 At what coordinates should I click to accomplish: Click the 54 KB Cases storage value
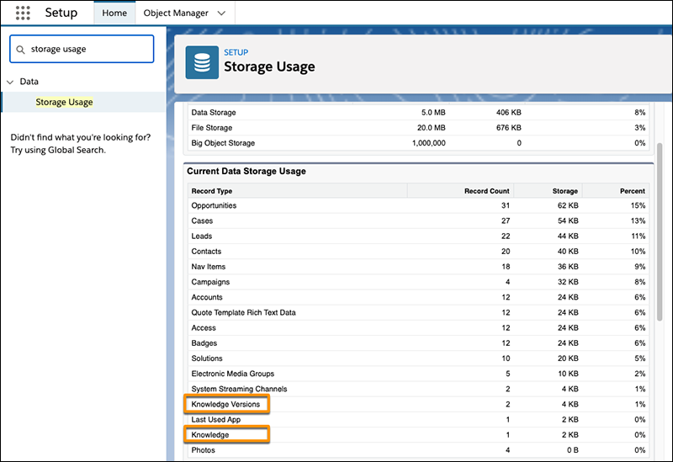[568, 220]
